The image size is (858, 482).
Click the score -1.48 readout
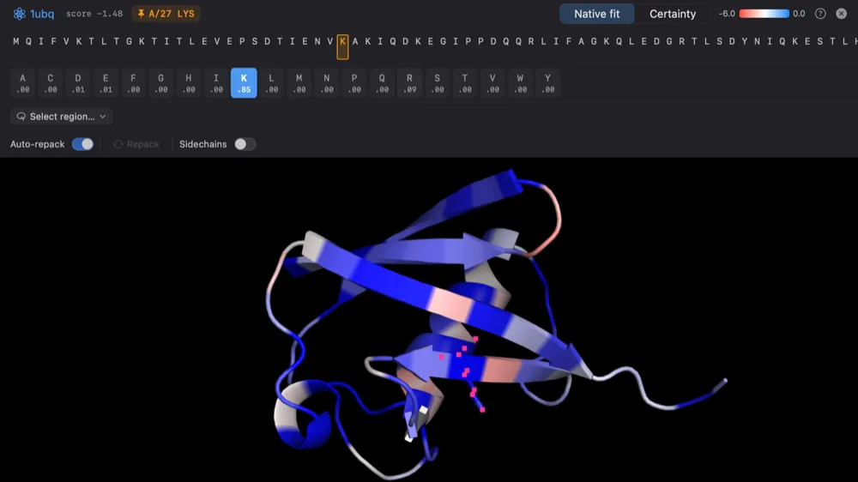[94, 14]
